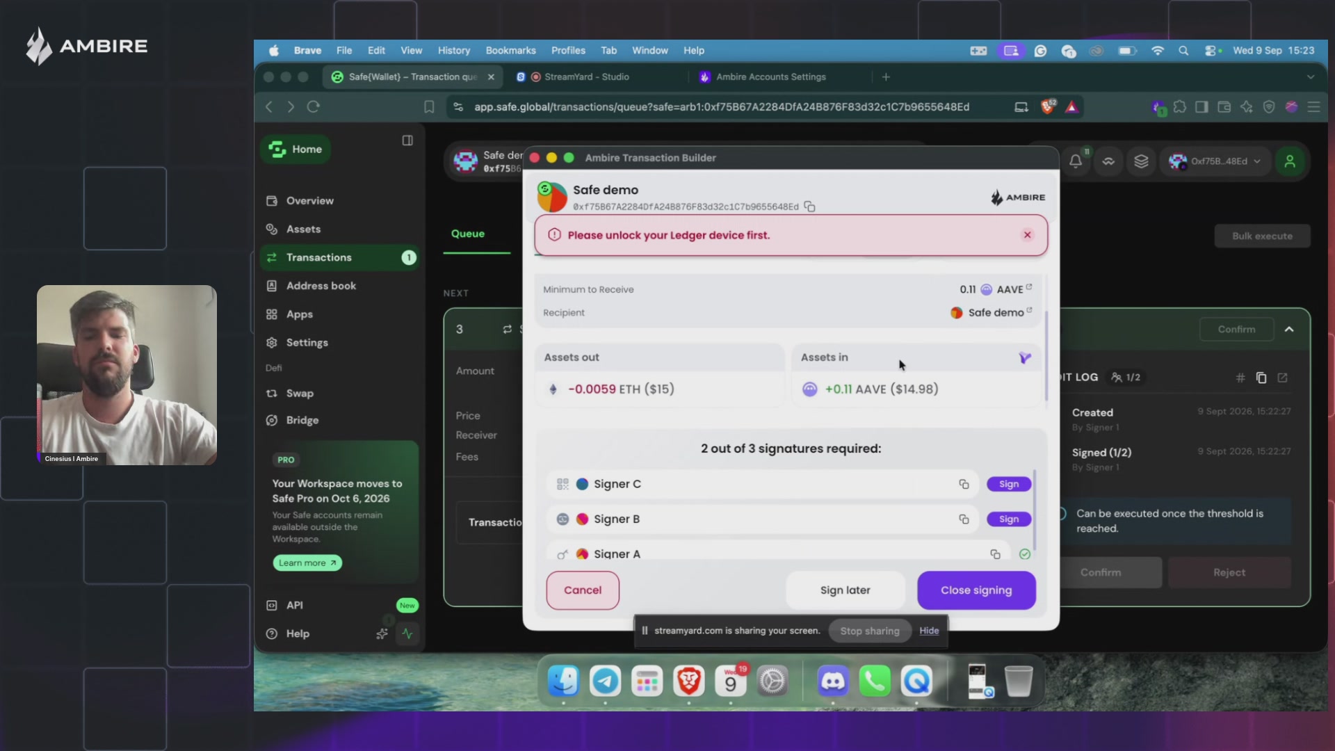Hide the StreamYard sharing bar
Image resolution: width=1335 pixels, height=751 pixels.
(929, 631)
